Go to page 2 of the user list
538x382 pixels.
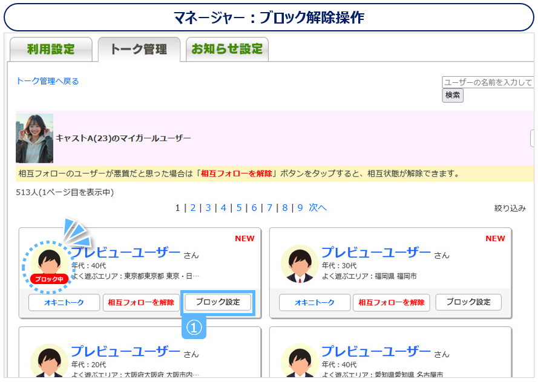coord(193,208)
